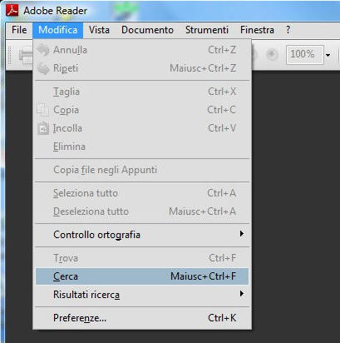Click the 100% zoom input field
The image size is (340, 343).
click(305, 55)
